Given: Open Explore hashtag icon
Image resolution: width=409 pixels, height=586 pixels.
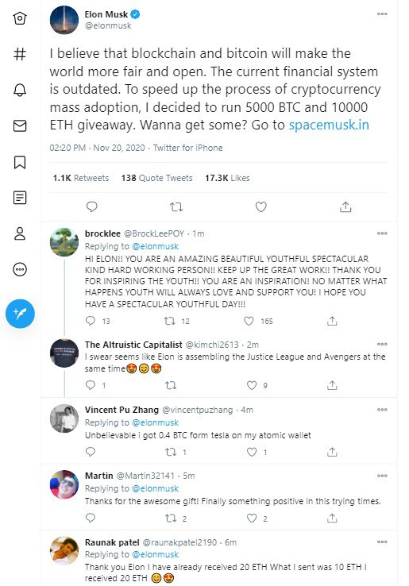Looking at the screenshot, I should [x=20, y=54].
